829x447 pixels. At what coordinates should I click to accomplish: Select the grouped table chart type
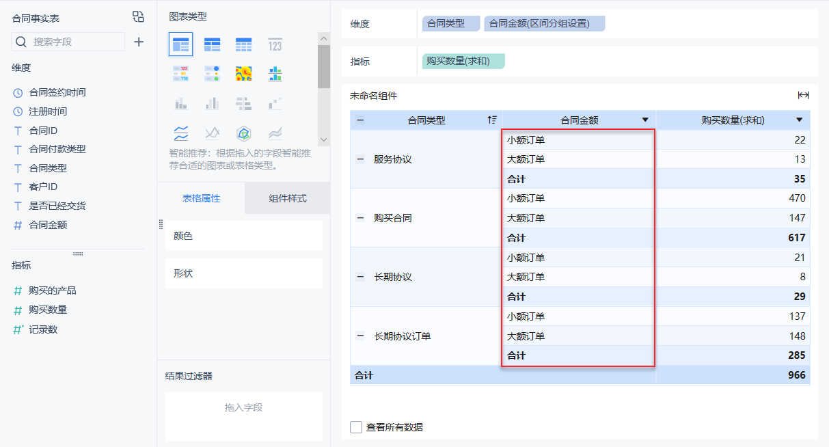pos(181,44)
